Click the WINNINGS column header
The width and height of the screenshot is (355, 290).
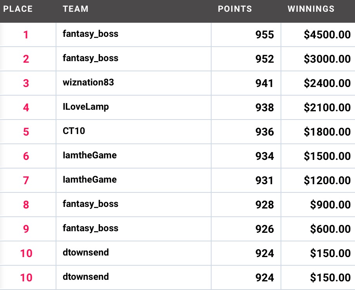point(311,9)
